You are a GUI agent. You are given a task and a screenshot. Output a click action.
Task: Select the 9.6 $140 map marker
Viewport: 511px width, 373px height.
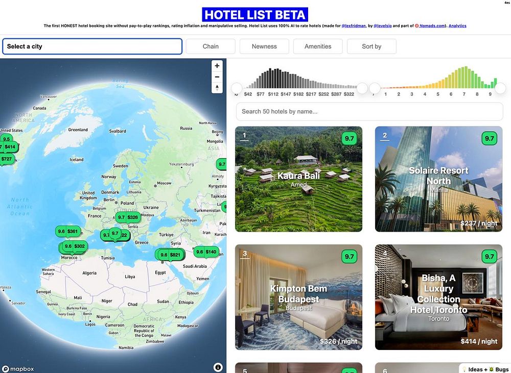pos(206,252)
